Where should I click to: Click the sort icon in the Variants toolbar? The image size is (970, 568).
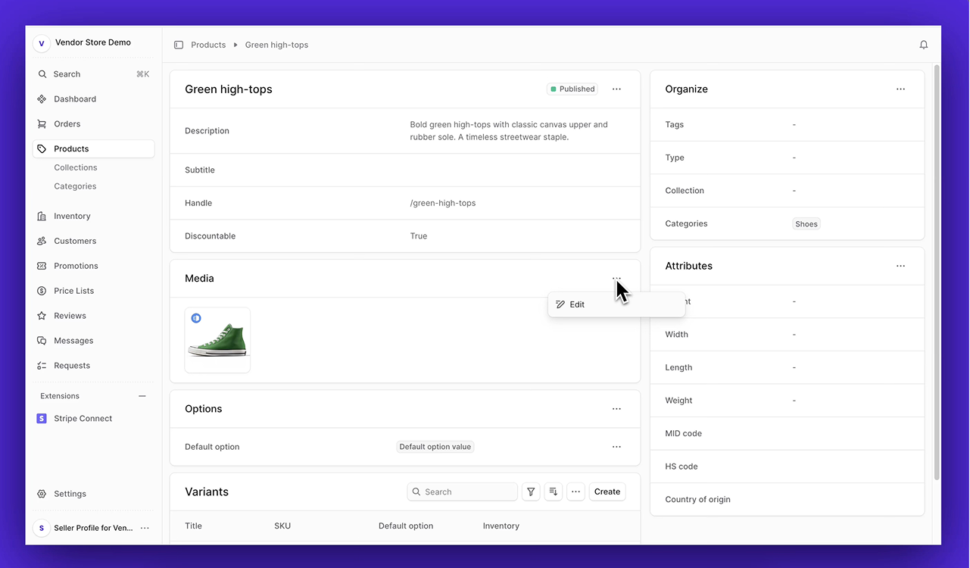[x=553, y=492]
